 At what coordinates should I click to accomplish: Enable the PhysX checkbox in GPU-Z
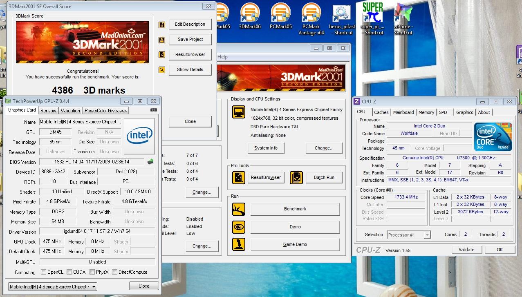pyautogui.click(x=92, y=272)
